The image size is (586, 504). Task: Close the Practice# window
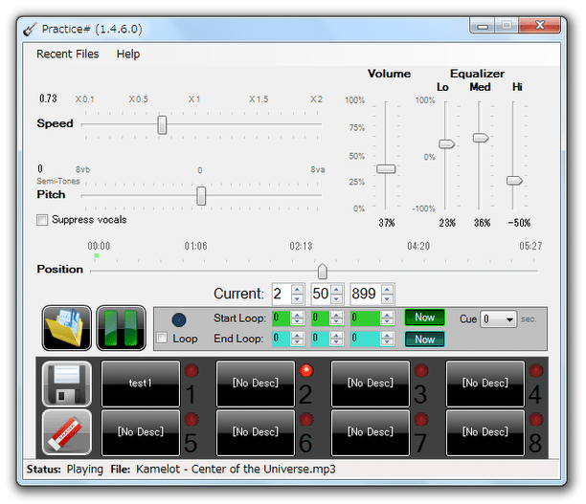540,26
